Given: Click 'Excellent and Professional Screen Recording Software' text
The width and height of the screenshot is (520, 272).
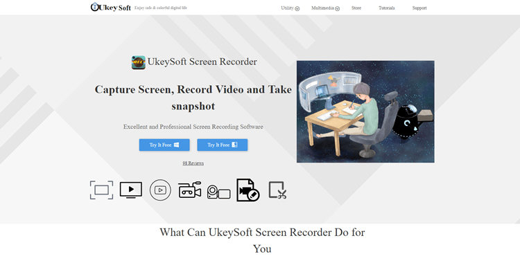Looking at the screenshot, I should 193,127.
